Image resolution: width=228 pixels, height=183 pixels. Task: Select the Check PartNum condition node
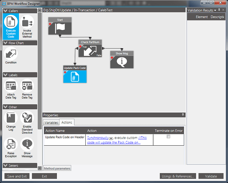[x=90, y=48]
